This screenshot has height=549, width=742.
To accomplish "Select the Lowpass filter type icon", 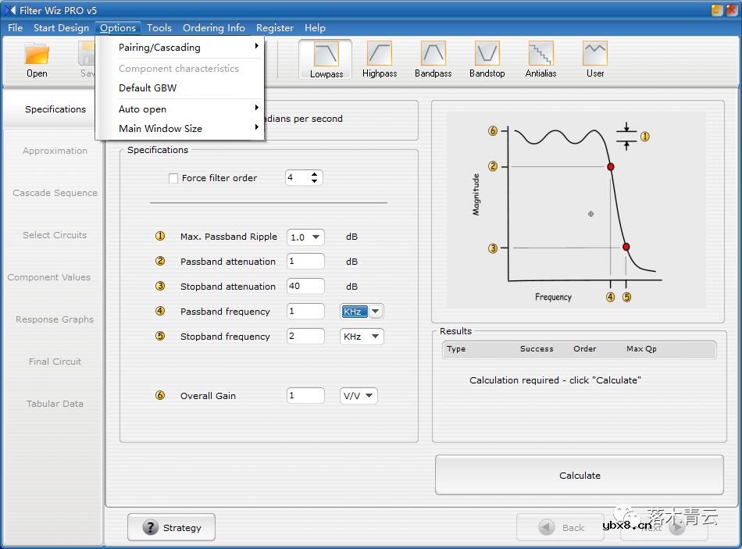I will 326,55.
